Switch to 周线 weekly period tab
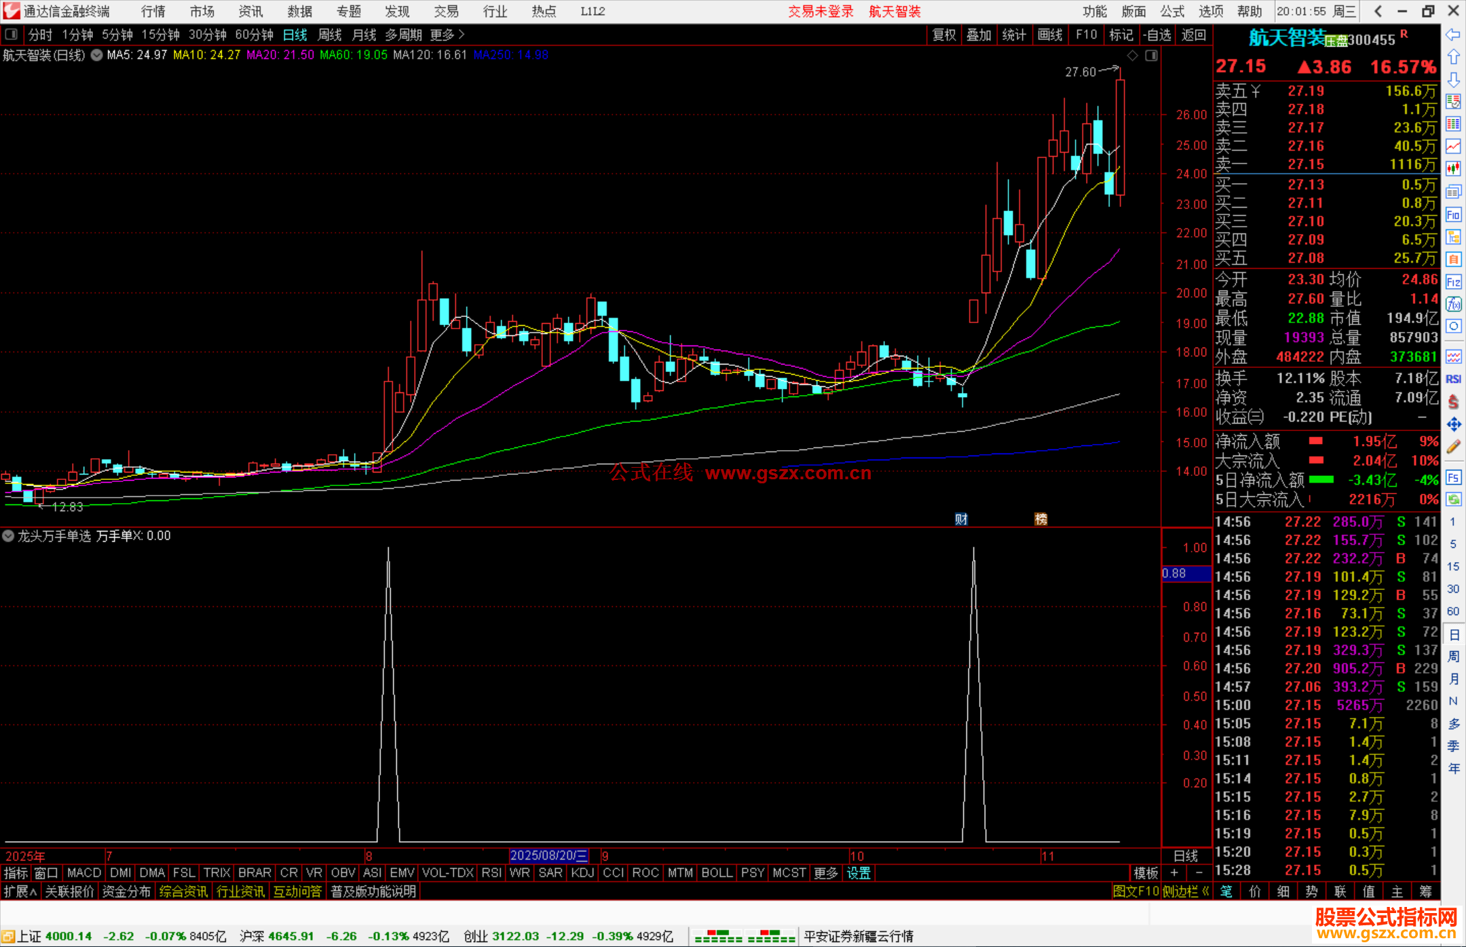Viewport: 1466px width, 947px height. click(x=329, y=34)
